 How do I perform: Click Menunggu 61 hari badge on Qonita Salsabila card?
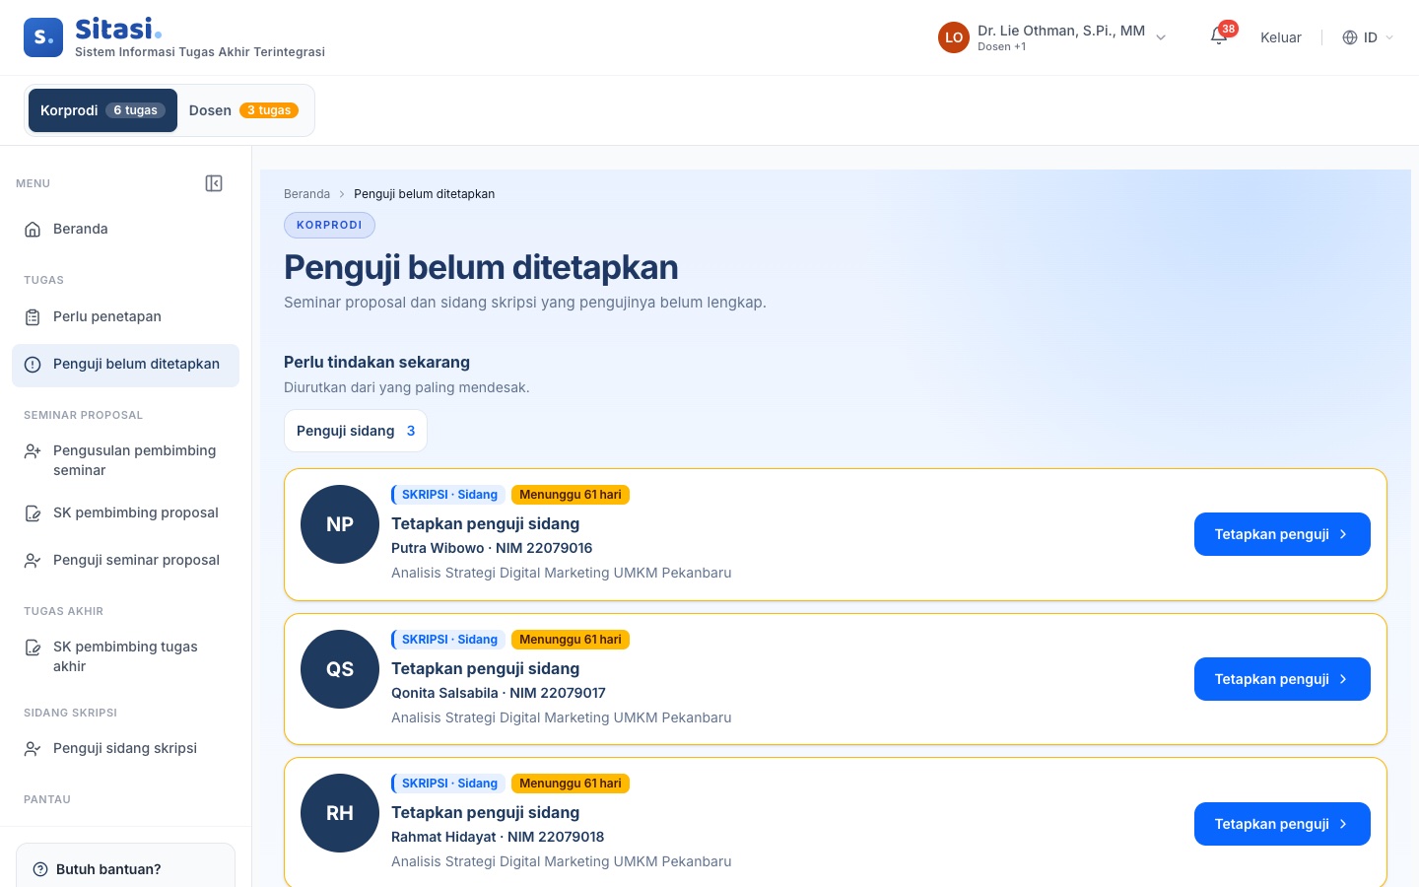click(571, 640)
